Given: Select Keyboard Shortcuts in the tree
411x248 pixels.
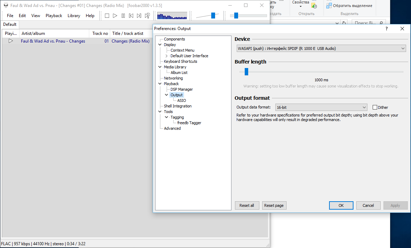Looking at the screenshot, I should (180, 61).
